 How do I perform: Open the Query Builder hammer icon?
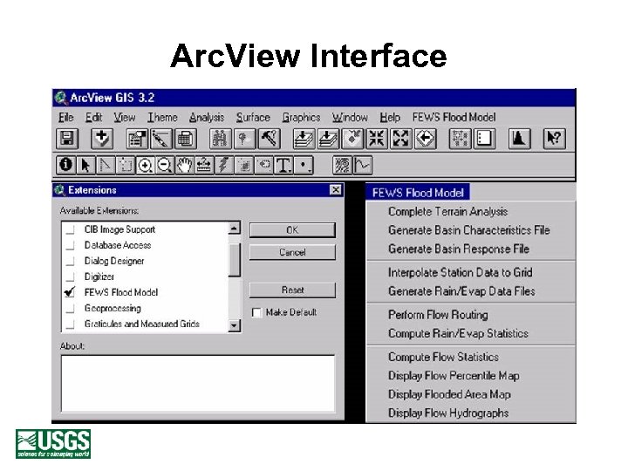[x=270, y=139]
